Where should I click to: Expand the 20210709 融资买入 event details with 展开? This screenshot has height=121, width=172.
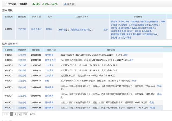(x=132, y=60)
